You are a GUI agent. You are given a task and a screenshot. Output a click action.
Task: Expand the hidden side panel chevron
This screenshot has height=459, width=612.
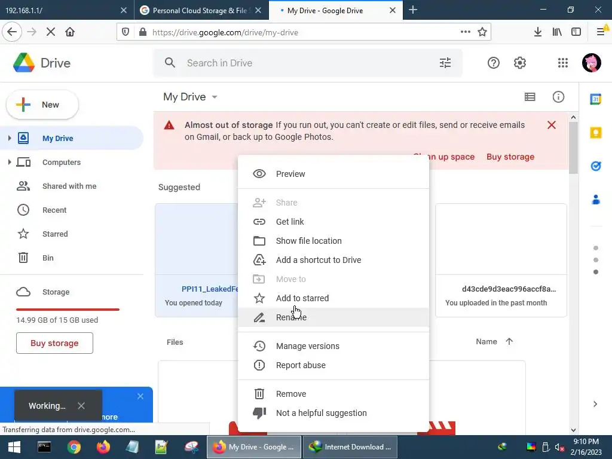[x=595, y=404]
